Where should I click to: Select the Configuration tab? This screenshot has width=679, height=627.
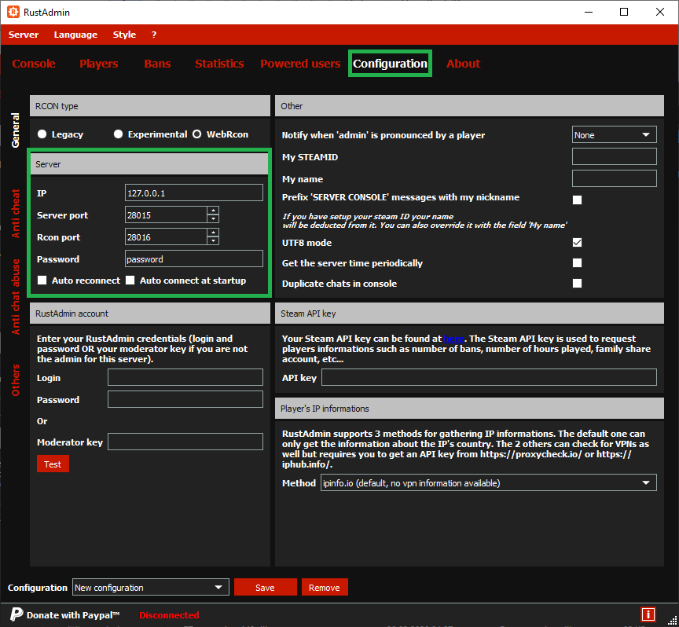point(390,64)
